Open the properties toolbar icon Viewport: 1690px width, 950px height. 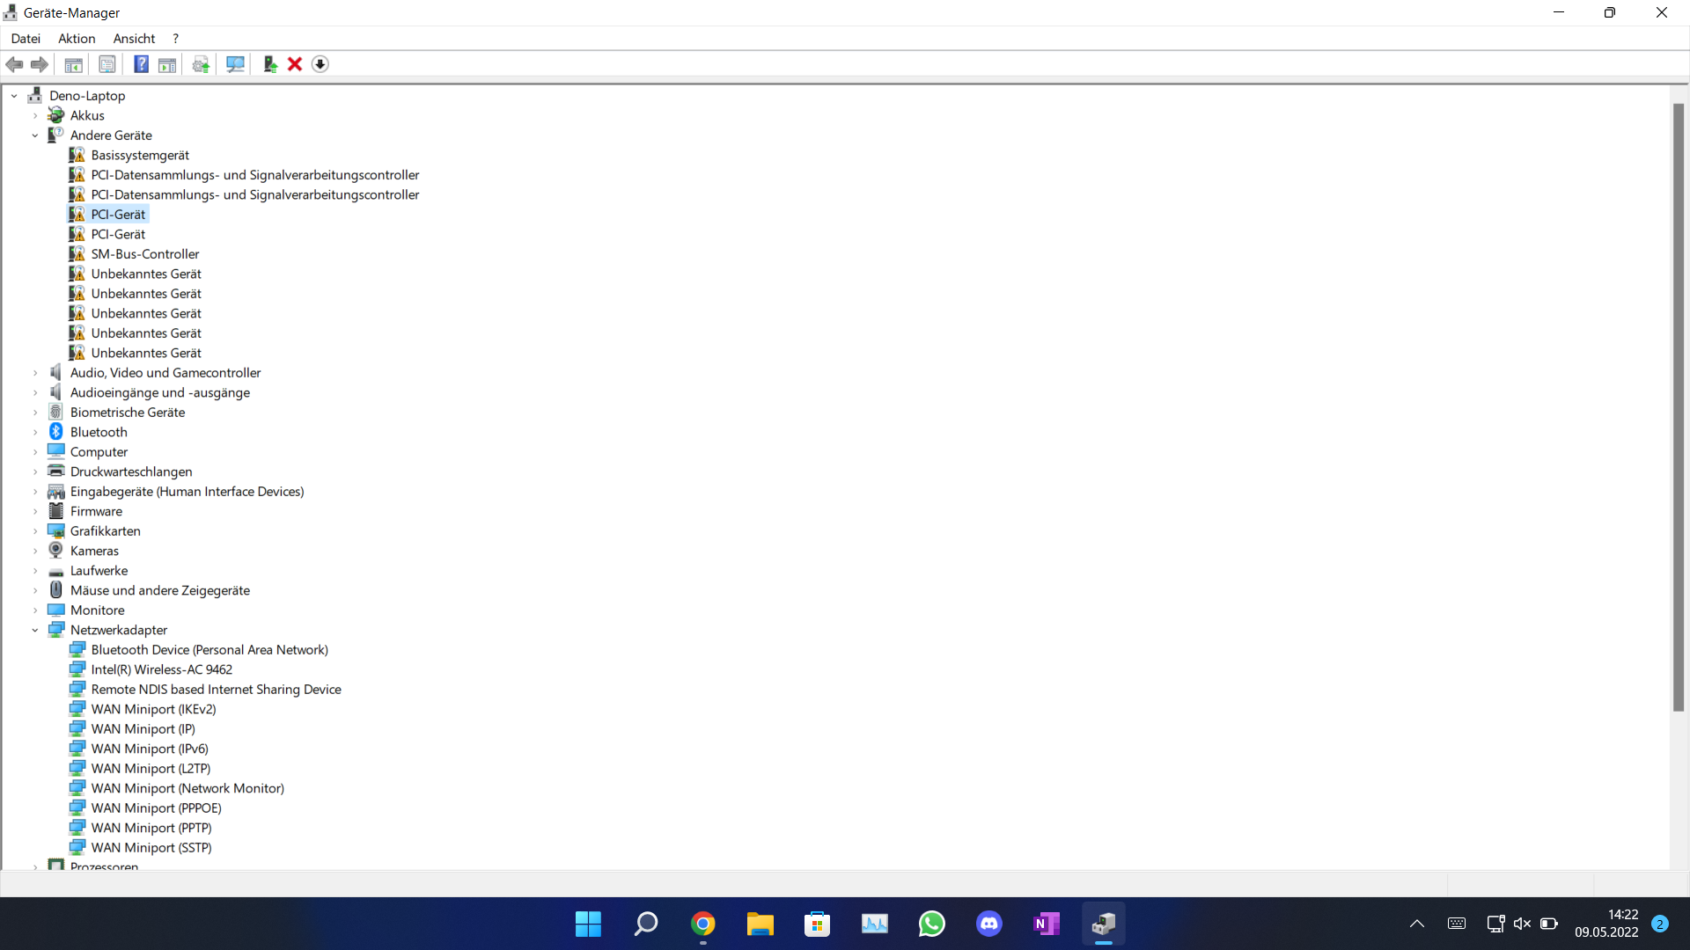pyautogui.click(x=107, y=64)
